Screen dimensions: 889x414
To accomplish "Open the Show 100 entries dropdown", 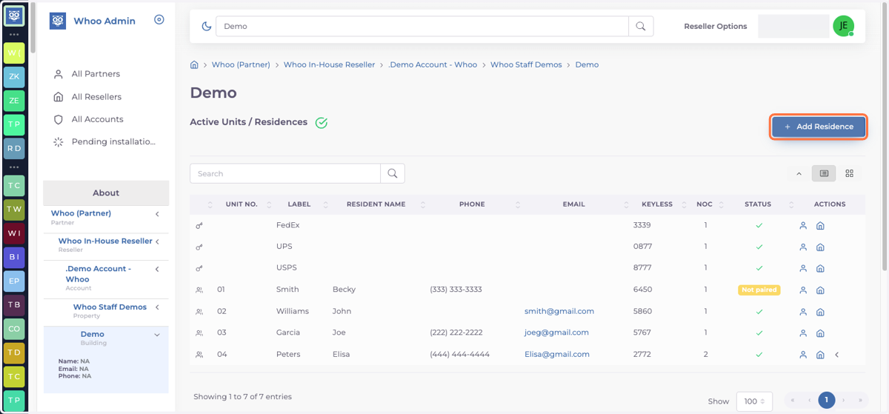I will coord(754,401).
